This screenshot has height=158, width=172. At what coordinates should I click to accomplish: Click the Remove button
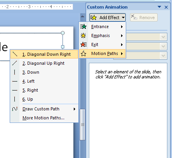pyautogui.click(x=144, y=18)
